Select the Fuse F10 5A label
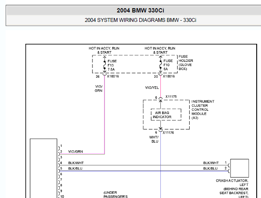This screenshot has width=261, height=198. tap(168, 65)
